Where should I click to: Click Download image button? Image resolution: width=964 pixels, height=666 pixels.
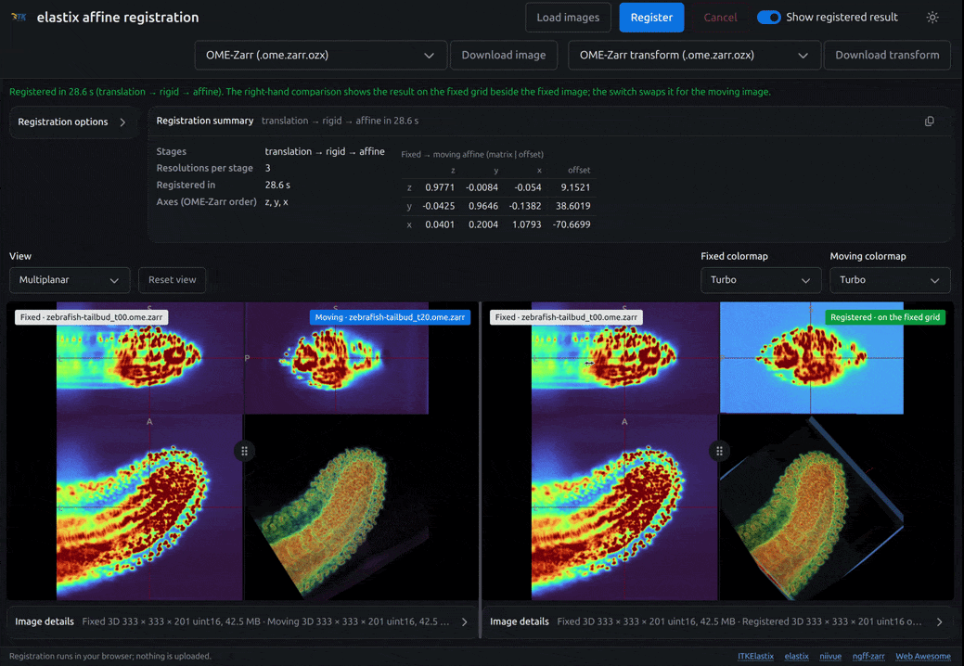click(x=504, y=56)
